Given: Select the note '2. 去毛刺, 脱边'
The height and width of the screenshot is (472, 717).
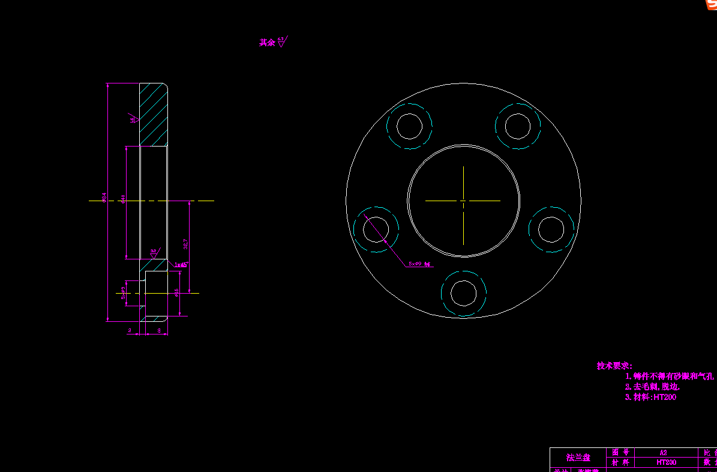Looking at the screenshot, I should [x=653, y=387].
